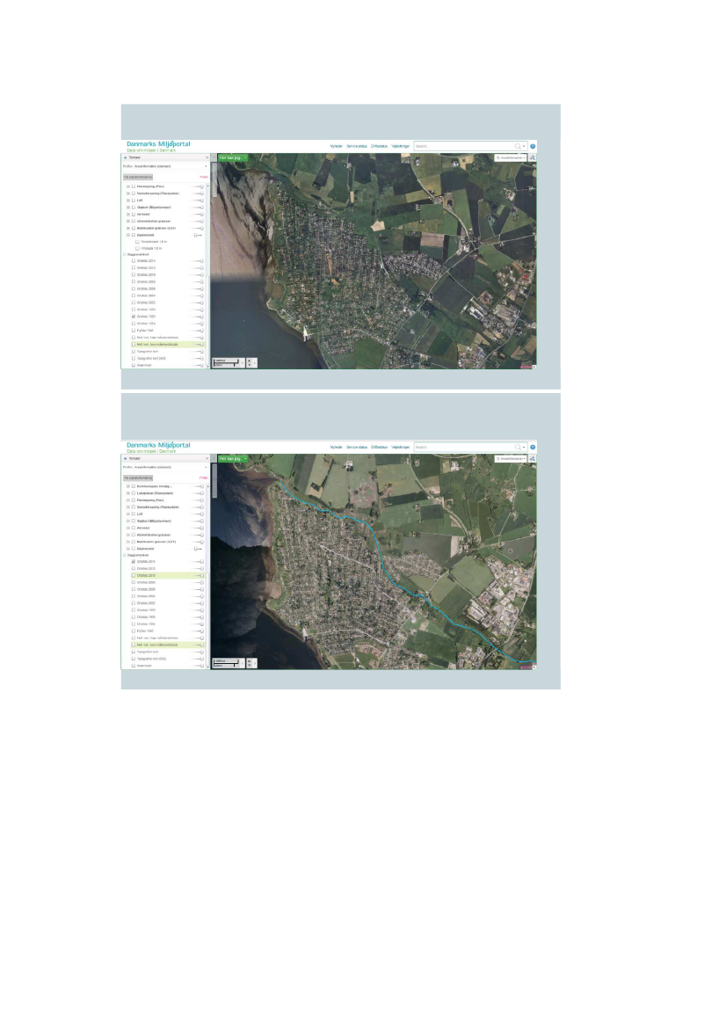
Task: Check highlighted Ortofoto 2010 in lower screenshot
Action: tap(134, 576)
